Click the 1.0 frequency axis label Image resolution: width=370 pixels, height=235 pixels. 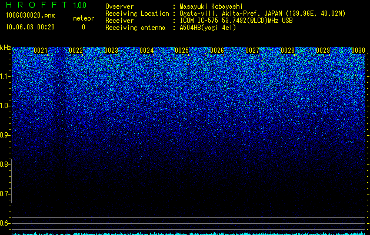point(4,106)
